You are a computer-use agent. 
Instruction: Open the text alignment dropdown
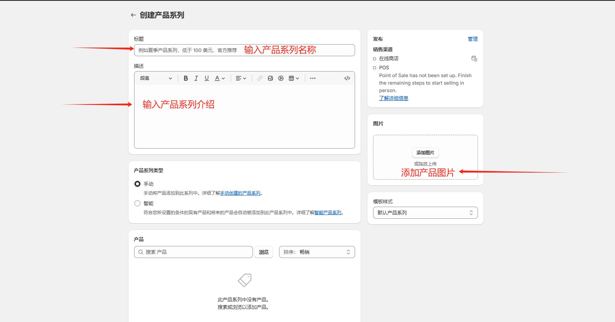[x=241, y=78]
